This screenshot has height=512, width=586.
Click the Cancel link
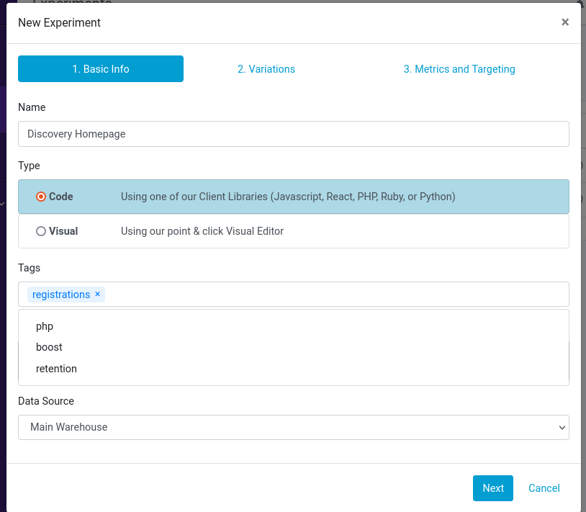[x=544, y=488]
